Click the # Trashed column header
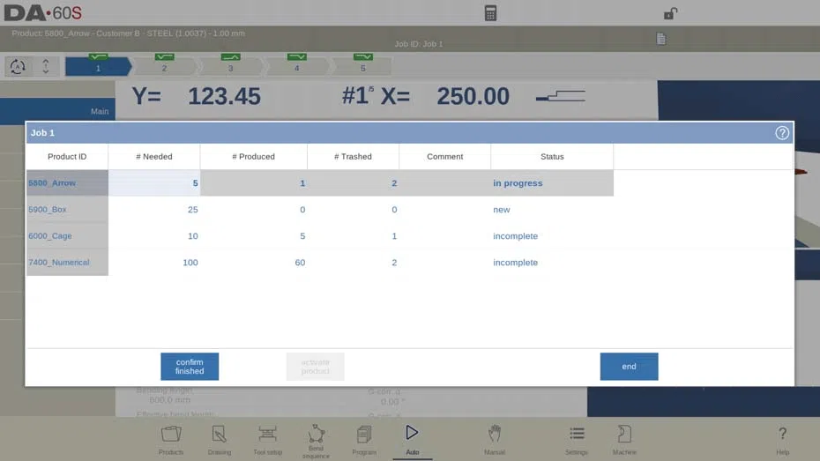 tap(353, 156)
